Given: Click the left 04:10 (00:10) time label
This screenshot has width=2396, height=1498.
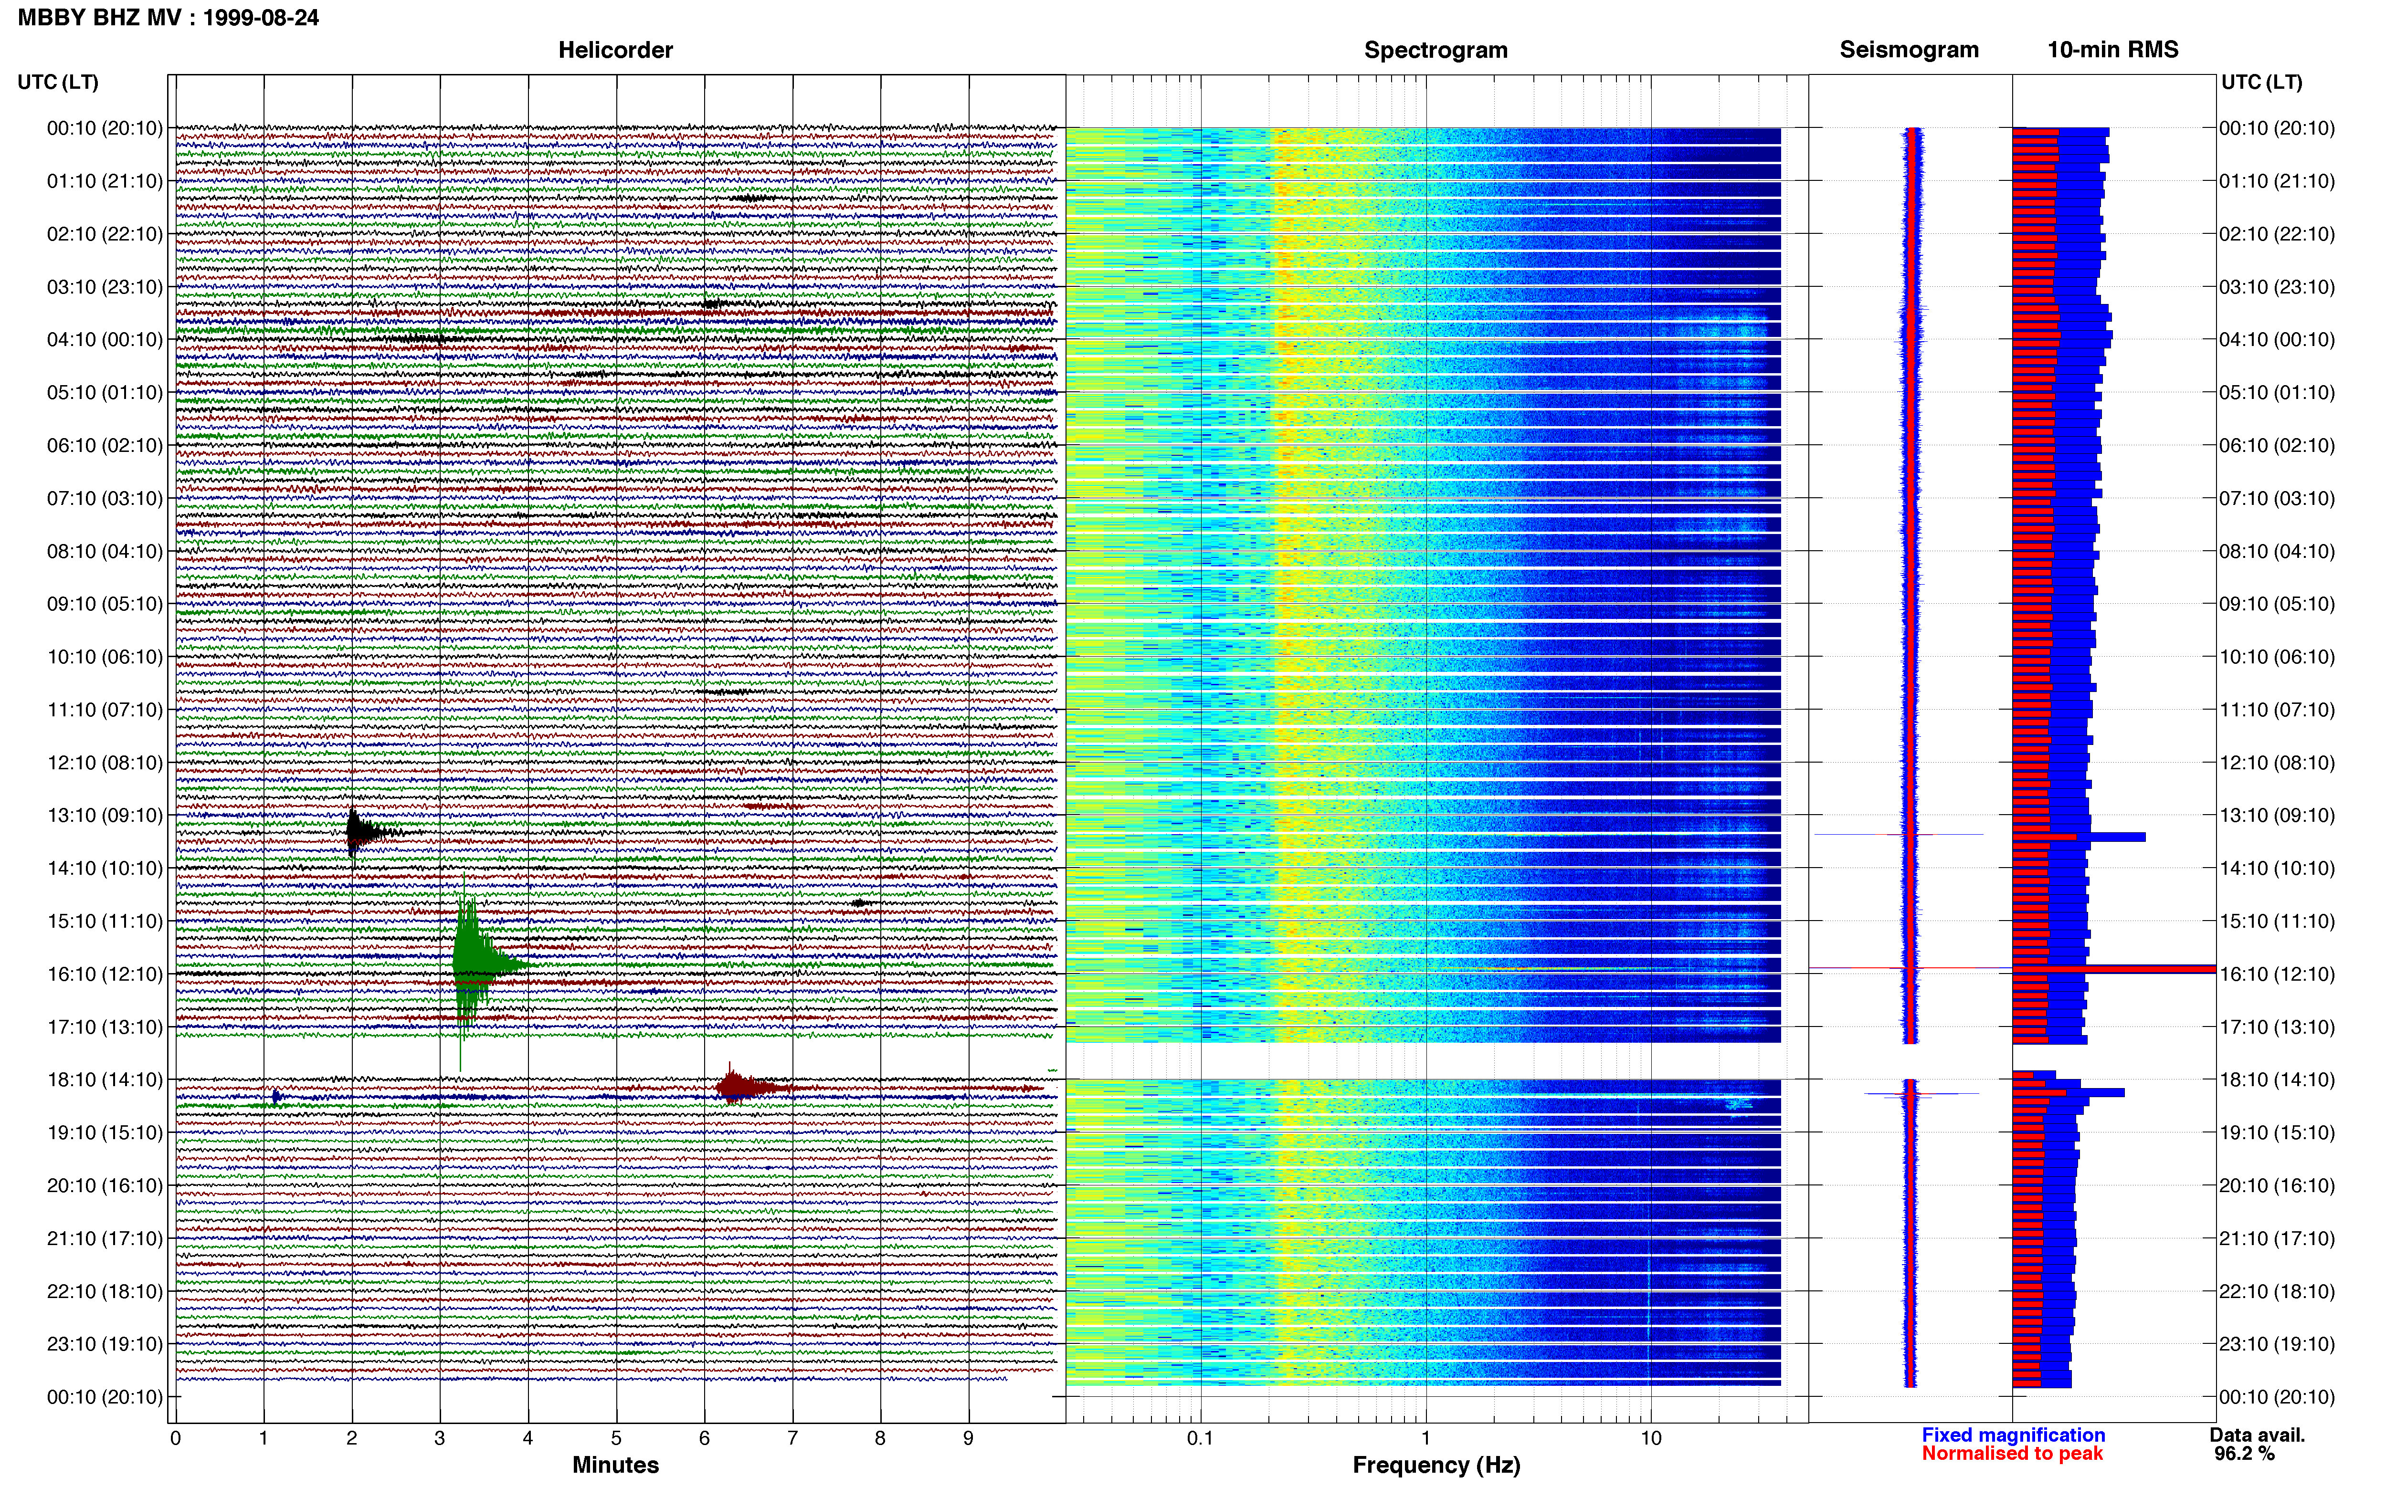Looking at the screenshot, I should (x=104, y=340).
